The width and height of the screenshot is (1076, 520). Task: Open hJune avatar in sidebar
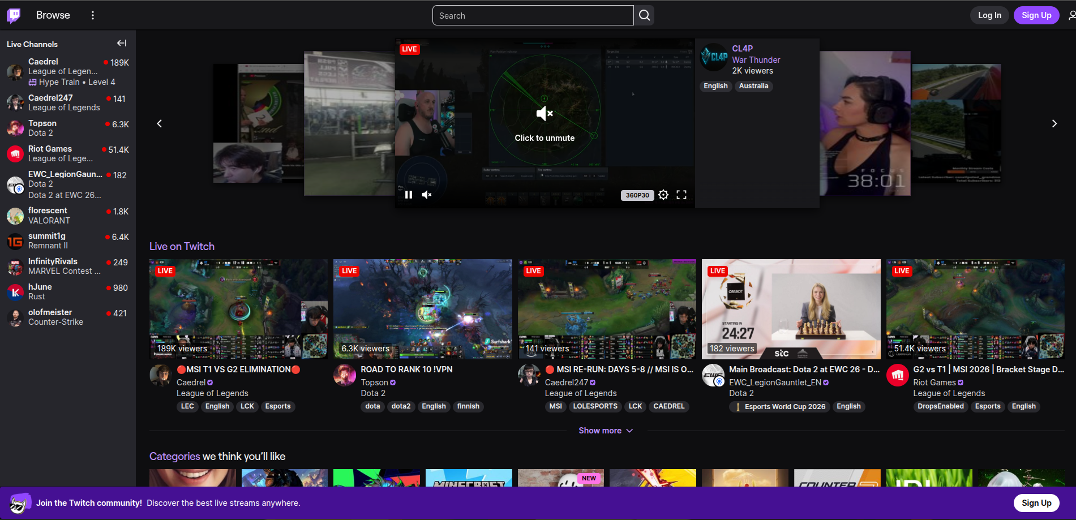[x=15, y=292]
